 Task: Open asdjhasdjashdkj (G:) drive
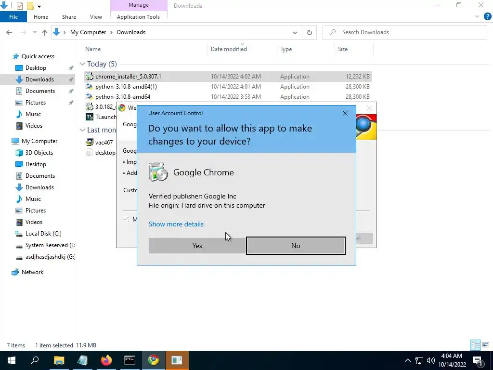[50, 257]
